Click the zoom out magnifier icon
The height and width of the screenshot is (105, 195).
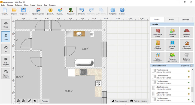18,101
